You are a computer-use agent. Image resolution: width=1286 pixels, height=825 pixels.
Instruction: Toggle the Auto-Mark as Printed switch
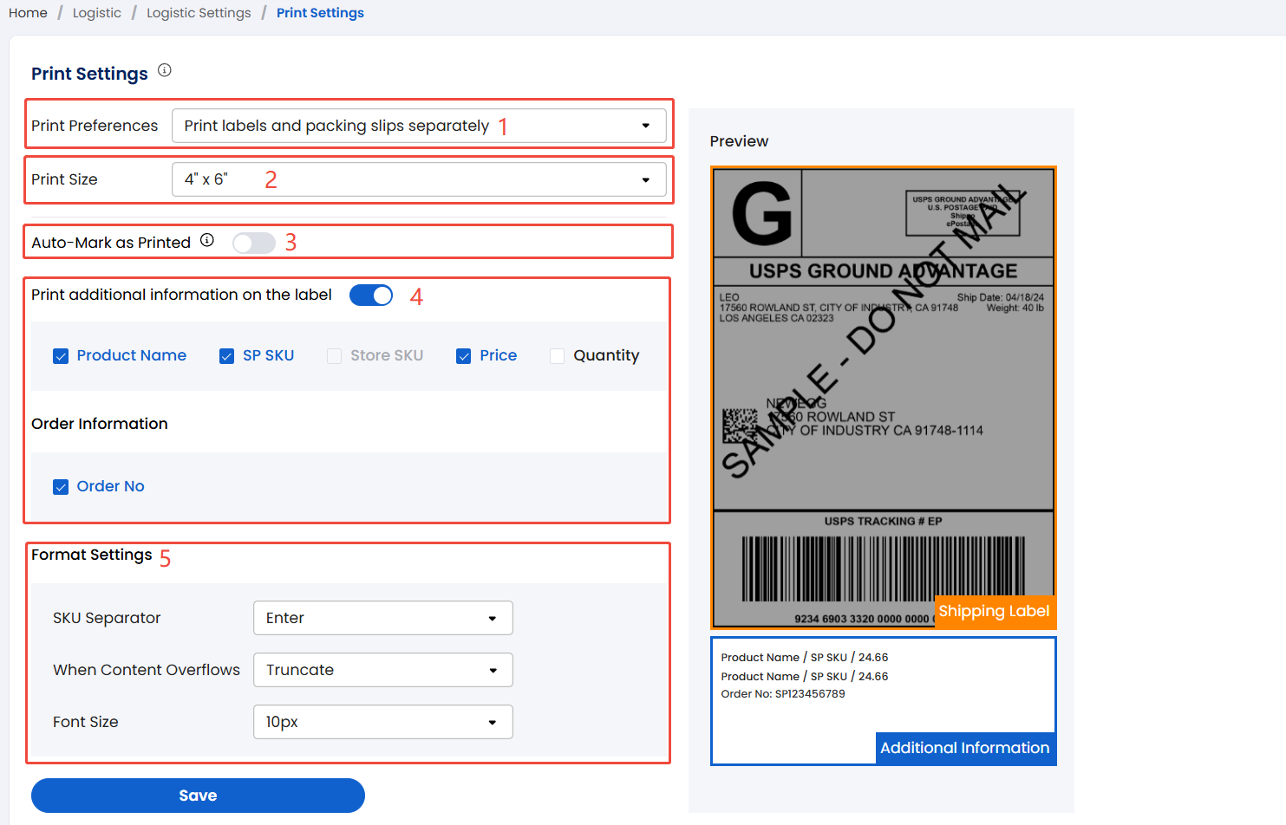tap(254, 244)
